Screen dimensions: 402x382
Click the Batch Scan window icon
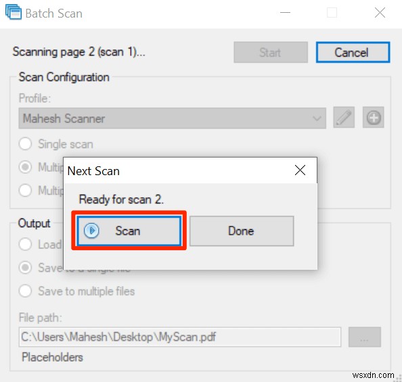point(14,12)
